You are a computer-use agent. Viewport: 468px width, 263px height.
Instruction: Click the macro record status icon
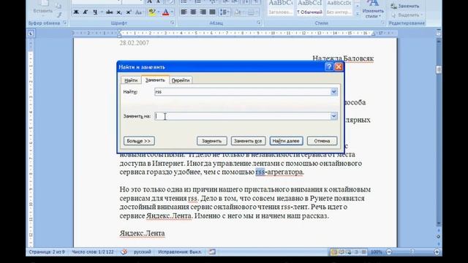212,252
